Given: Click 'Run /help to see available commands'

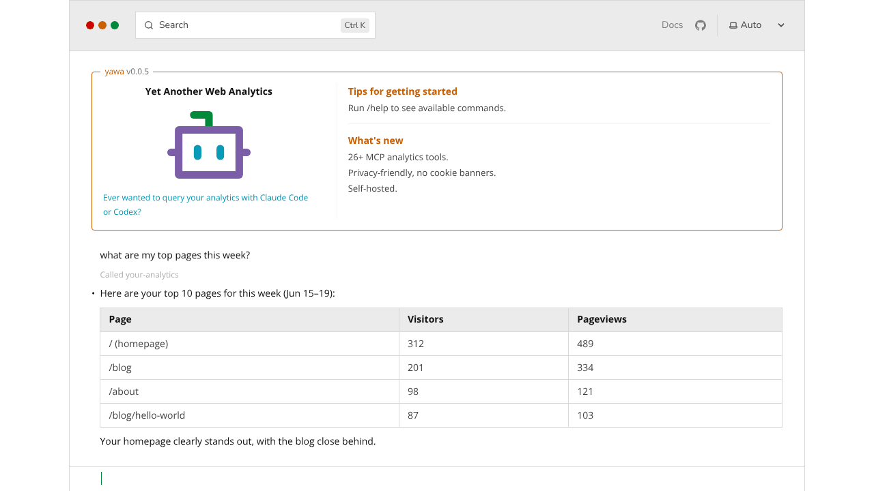Looking at the screenshot, I should click(x=427, y=108).
